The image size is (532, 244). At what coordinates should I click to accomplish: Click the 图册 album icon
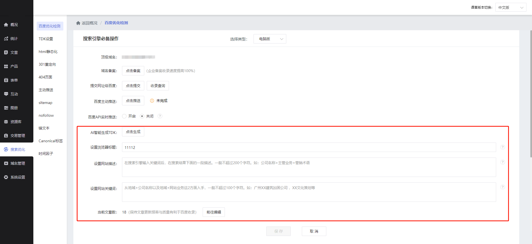6,108
